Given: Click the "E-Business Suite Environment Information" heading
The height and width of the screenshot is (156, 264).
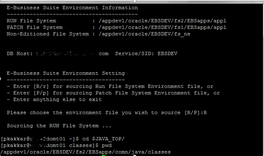Looking at the screenshot, I should (72, 8).
